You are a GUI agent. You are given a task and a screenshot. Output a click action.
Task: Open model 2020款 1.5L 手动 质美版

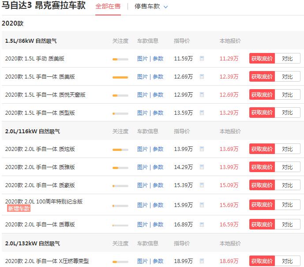35,59
